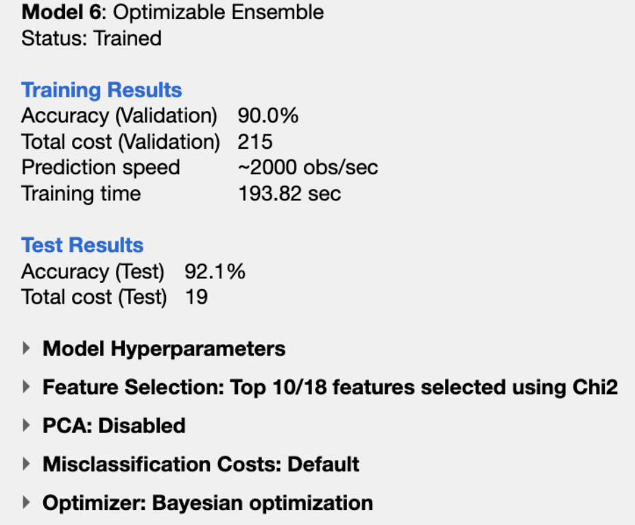Click the Accuracy (Validation) label
Screen dimensions: 635x525
119,116
